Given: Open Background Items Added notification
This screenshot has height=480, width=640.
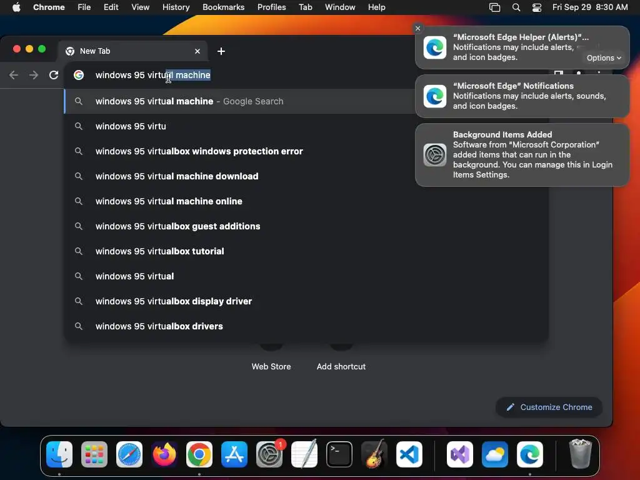Looking at the screenshot, I should click(522, 155).
